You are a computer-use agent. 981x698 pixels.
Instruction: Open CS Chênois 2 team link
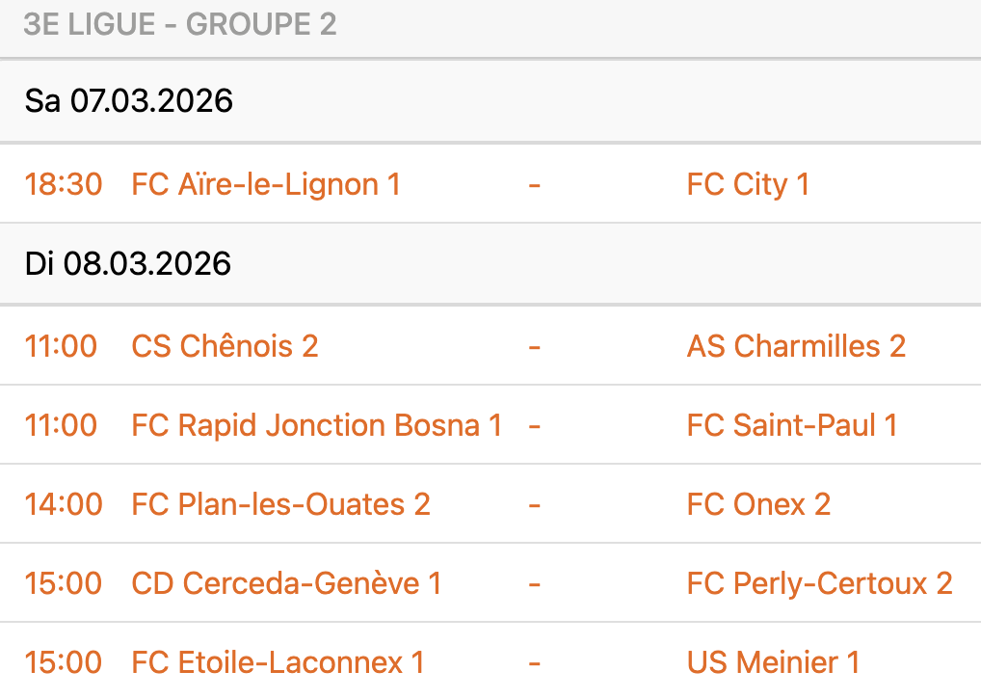(x=225, y=346)
